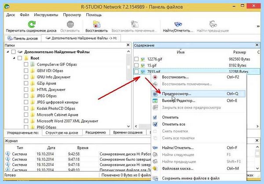Image resolution: width=264 pixels, height=184 pixels.
Task: Check the GZip Архив checkbox
Action: click(26, 83)
